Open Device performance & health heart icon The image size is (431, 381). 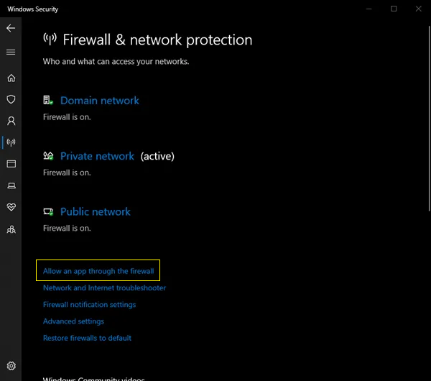11,207
